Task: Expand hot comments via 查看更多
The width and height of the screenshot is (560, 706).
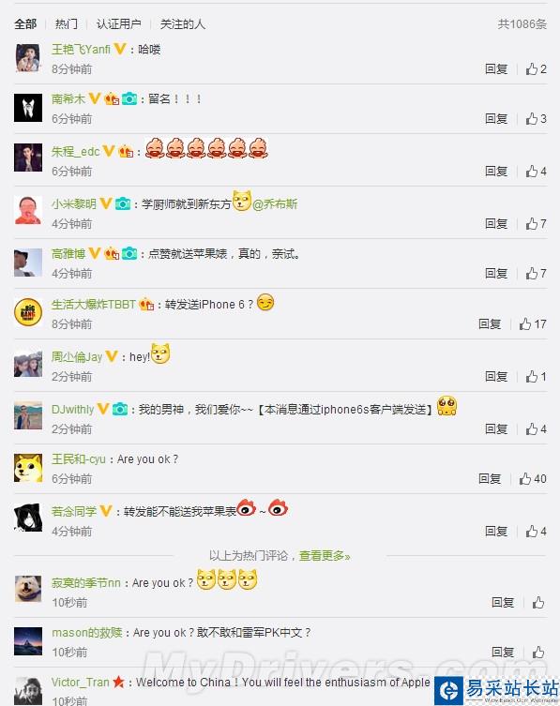Action: [x=325, y=556]
